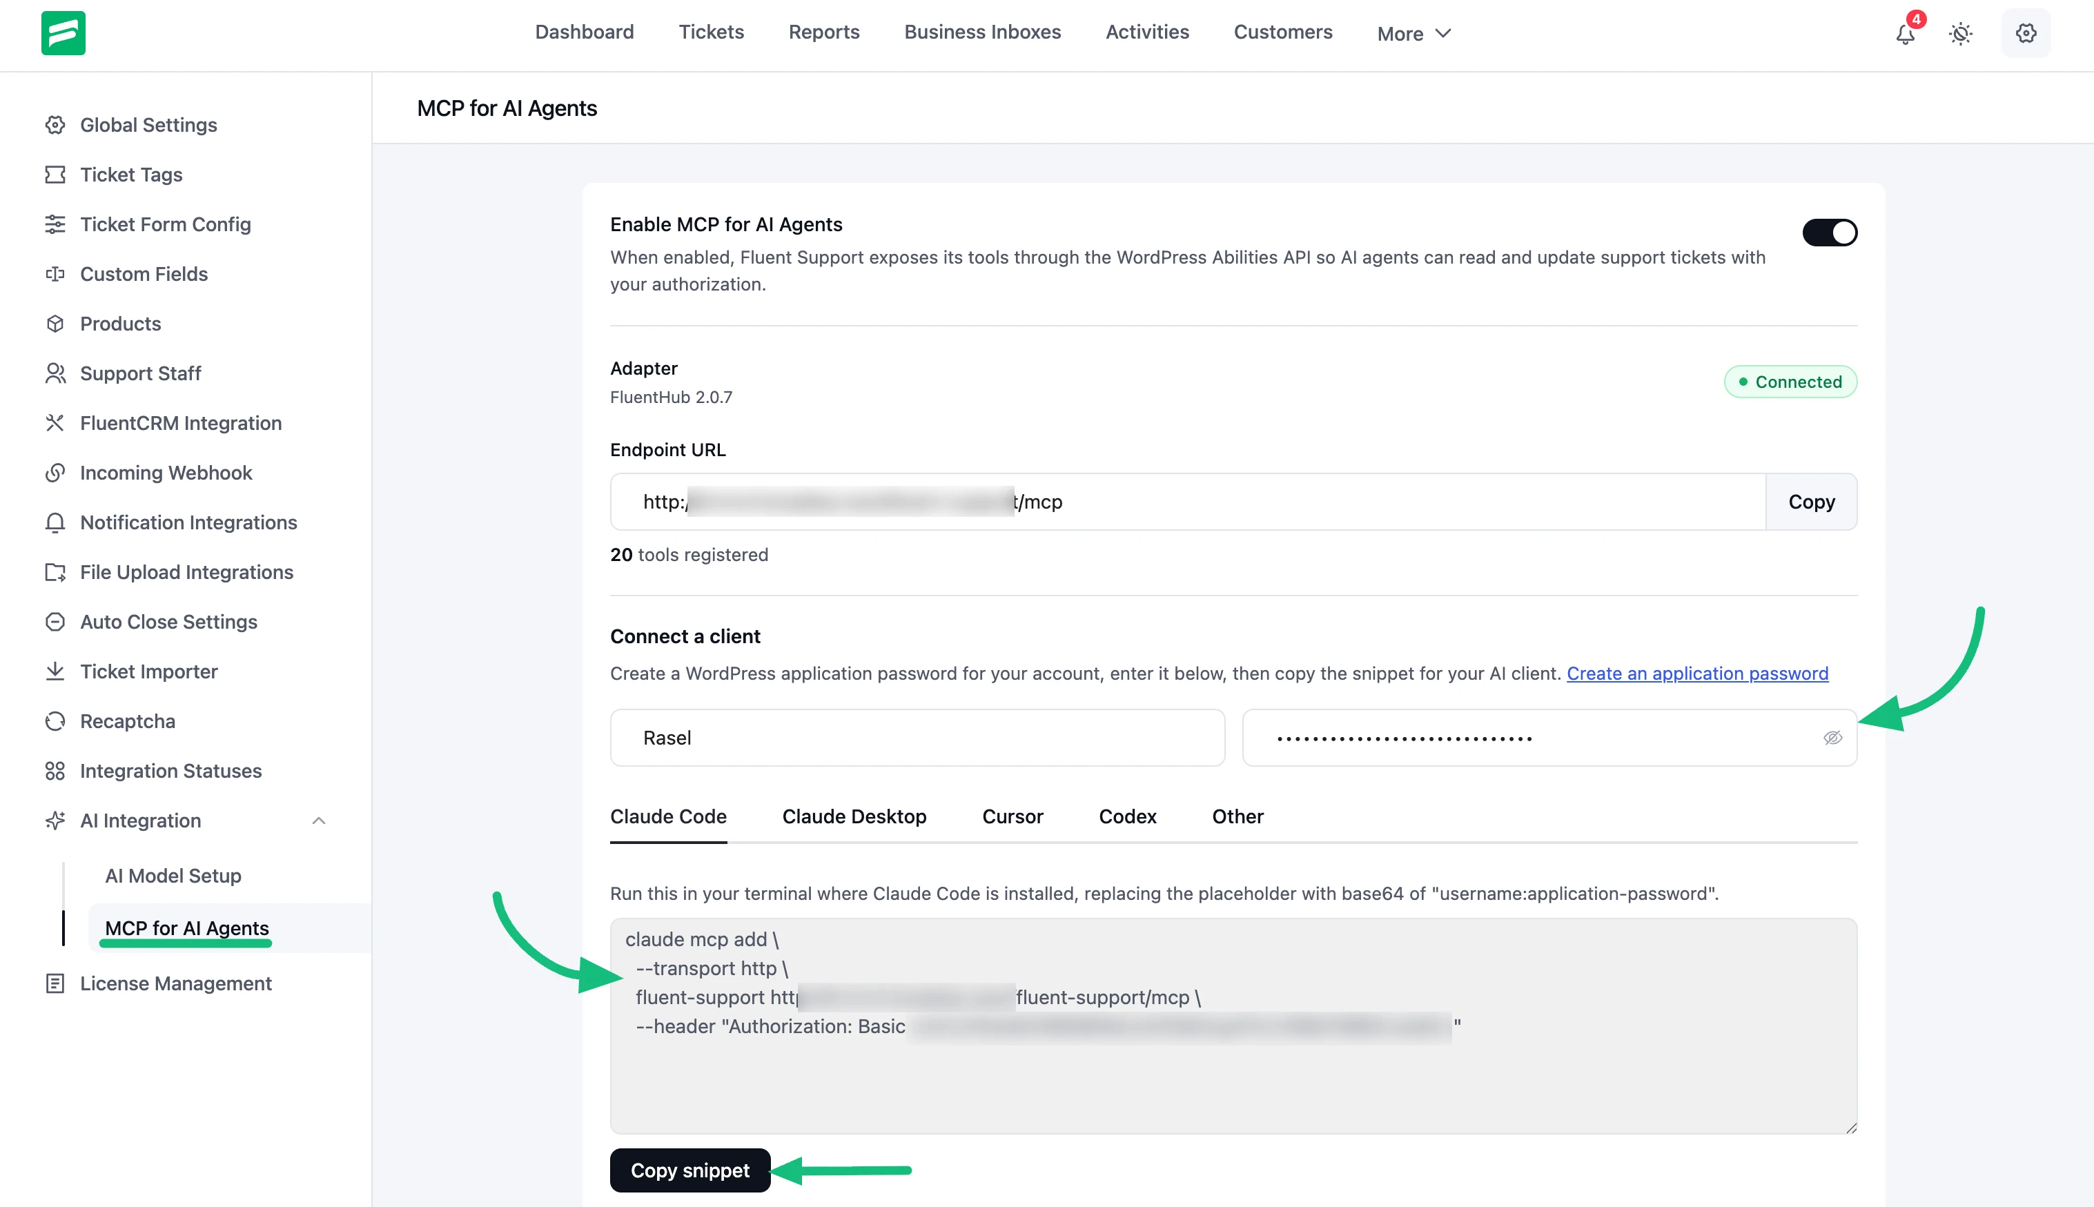Click the Products box icon
The height and width of the screenshot is (1207, 2094).
55,324
